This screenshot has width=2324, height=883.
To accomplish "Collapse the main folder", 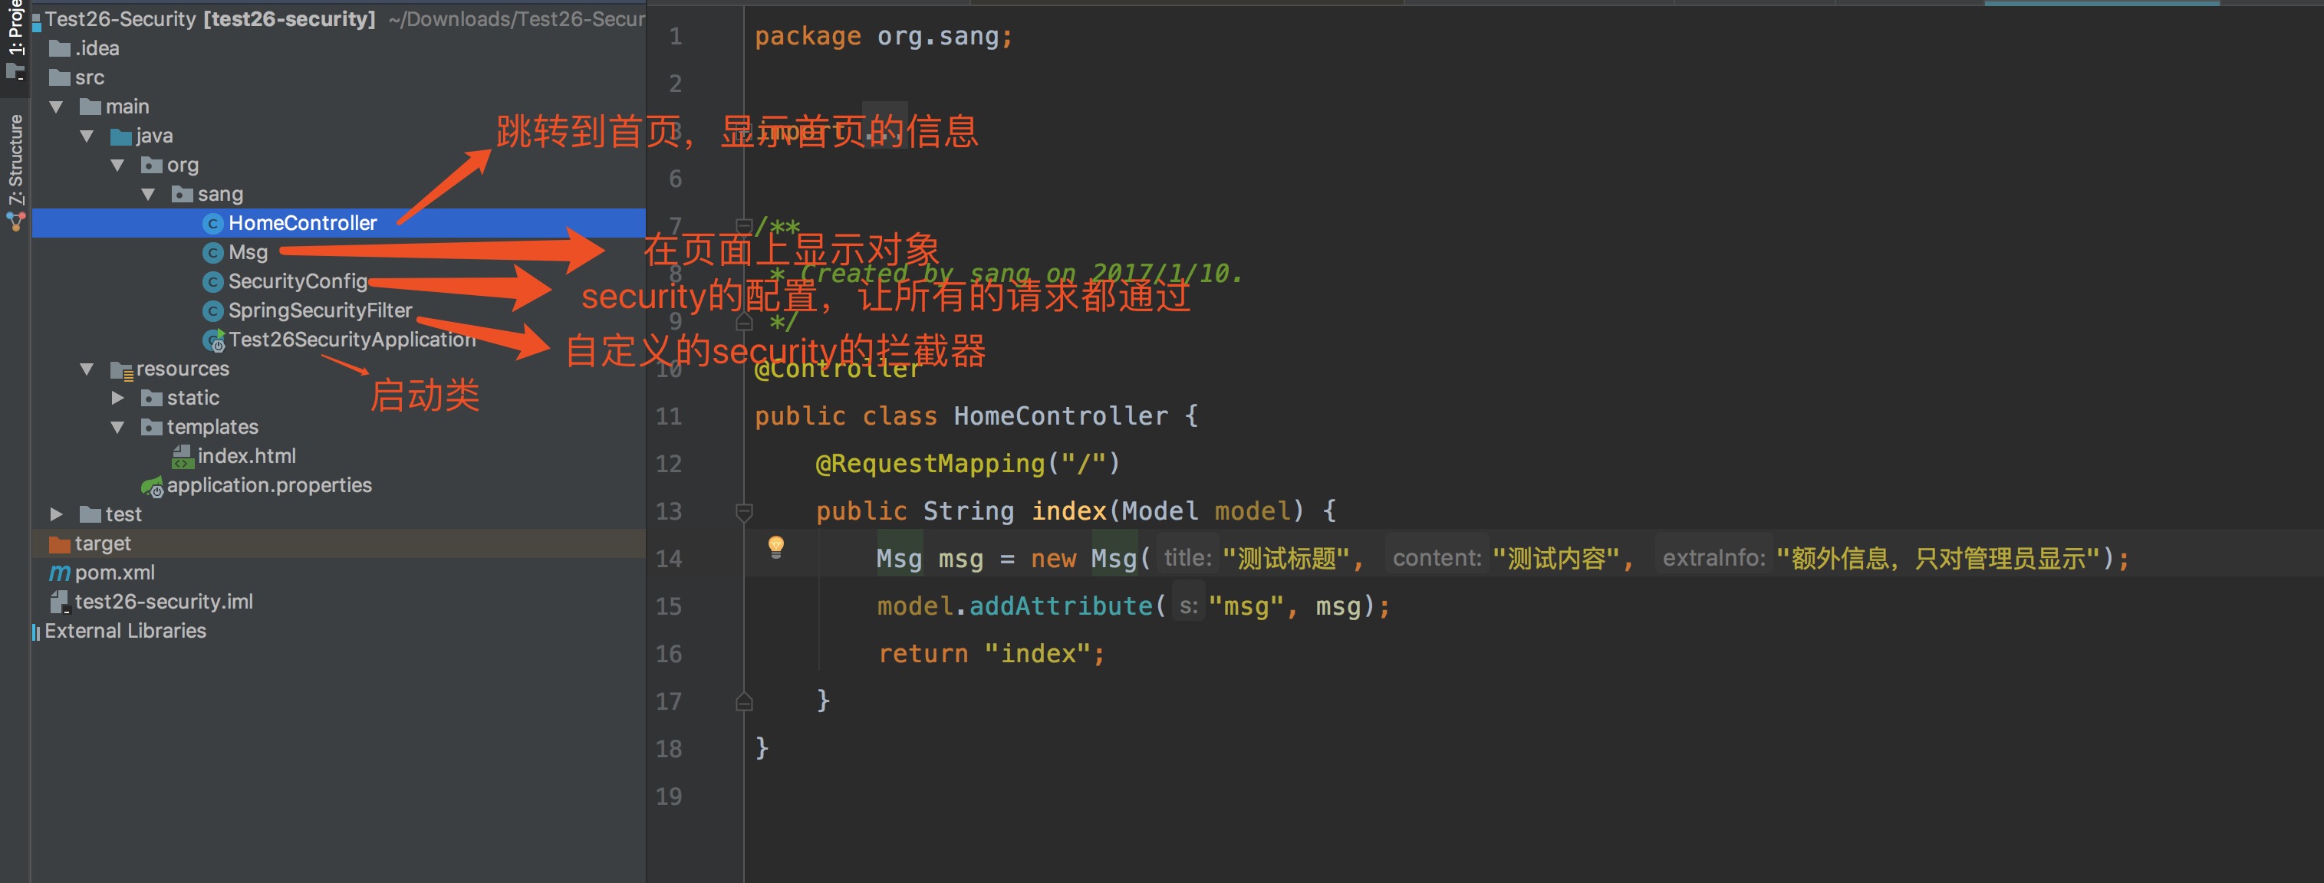I will pos(56,107).
